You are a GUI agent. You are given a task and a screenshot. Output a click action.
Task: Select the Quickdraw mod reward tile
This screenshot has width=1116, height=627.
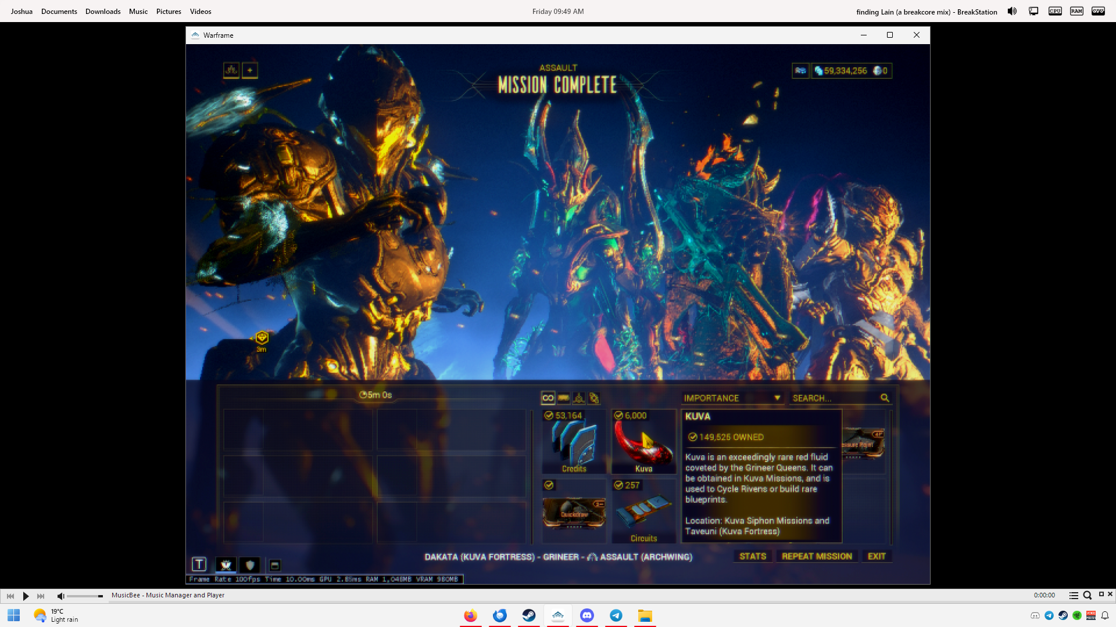coord(574,511)
